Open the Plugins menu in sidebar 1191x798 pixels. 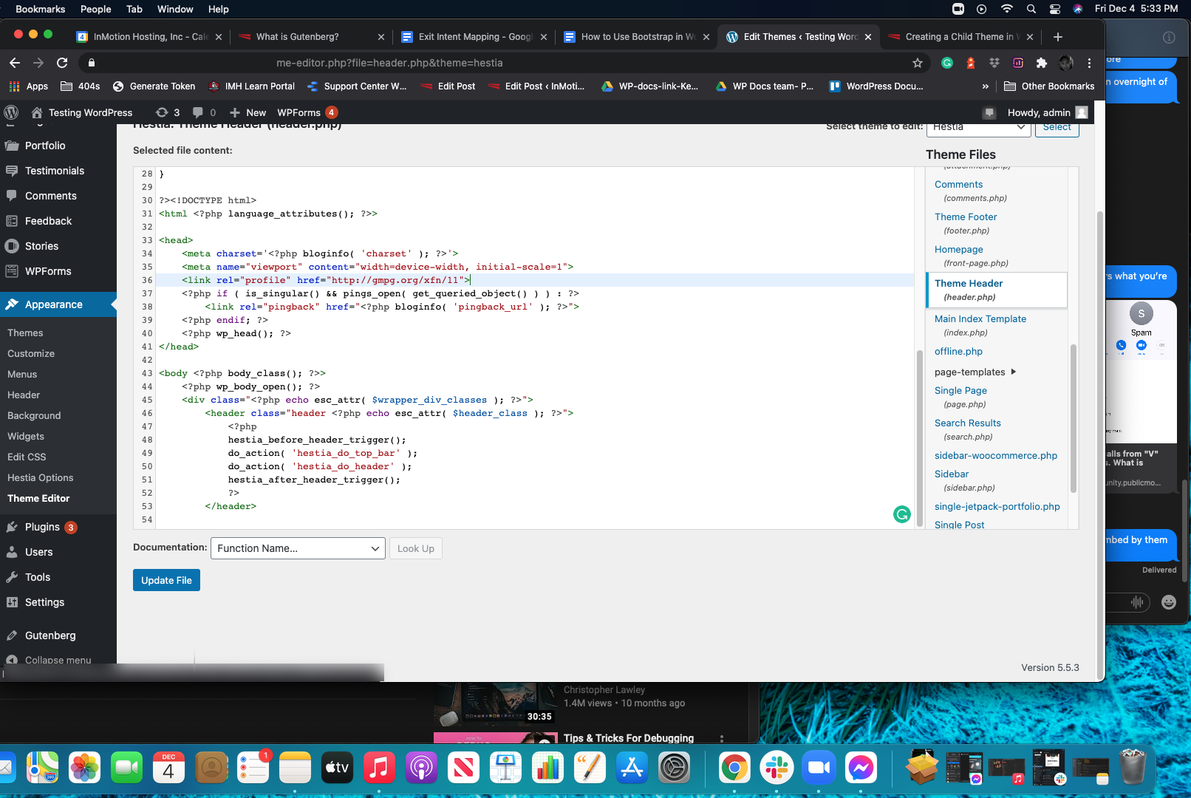coord(42,527)
